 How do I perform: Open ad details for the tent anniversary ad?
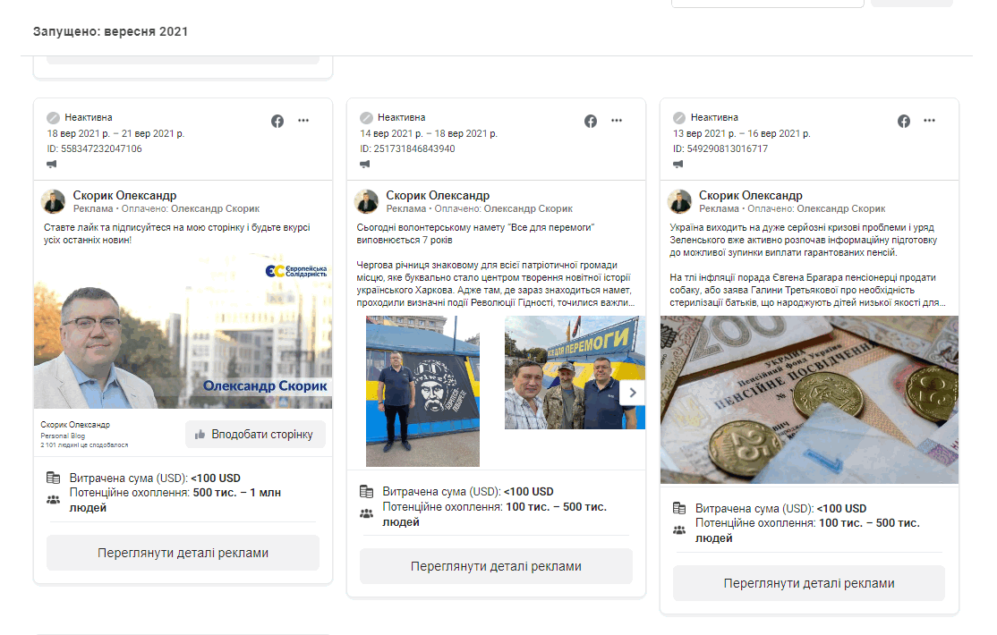pos(496,566)
